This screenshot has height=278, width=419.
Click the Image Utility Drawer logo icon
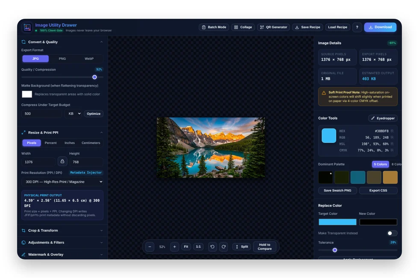[27, 27]
